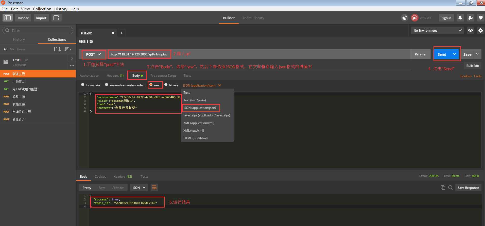Viewport: 485px width, 226px height.
Task: Copy response to clipboard icon
Action: 443,188
